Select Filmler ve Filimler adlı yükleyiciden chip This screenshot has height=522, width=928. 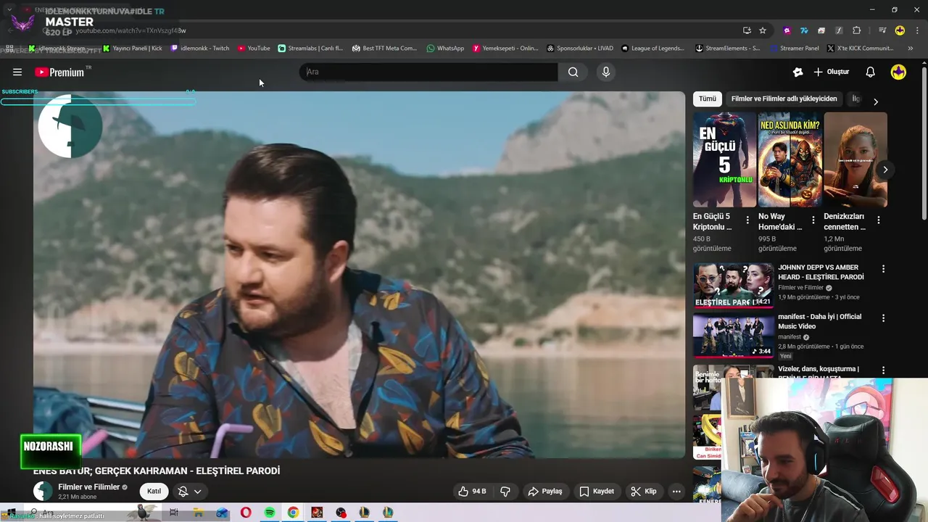coord(784,99)
